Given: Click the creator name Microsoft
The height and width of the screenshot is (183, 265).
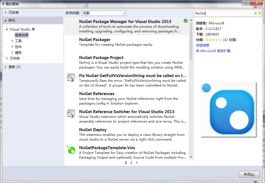Looking at the screenshot, I should tap(216, 23).
